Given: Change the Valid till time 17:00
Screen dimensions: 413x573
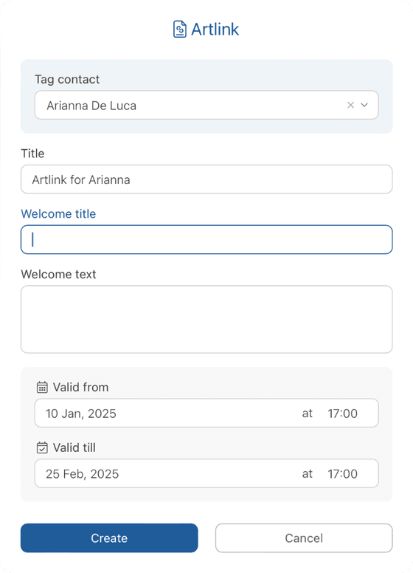Looking at the screenshot, I should click(342, 474).
